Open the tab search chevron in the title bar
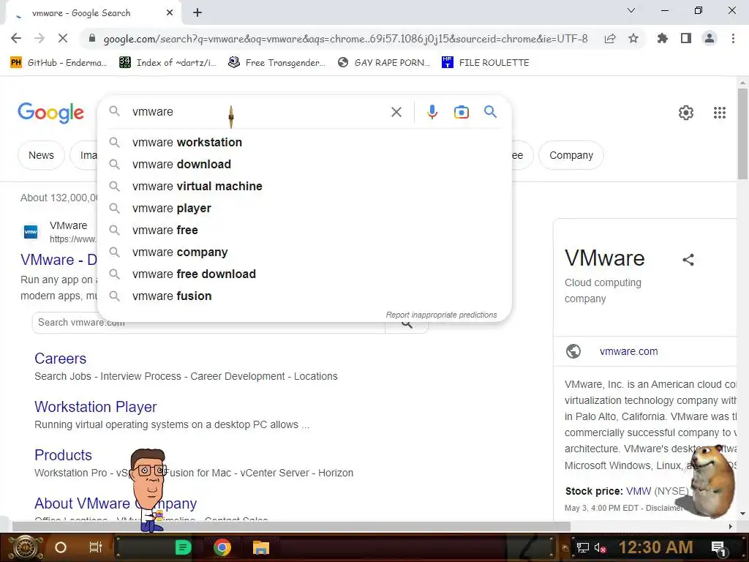749x562 pixels. tap(631, 10)
